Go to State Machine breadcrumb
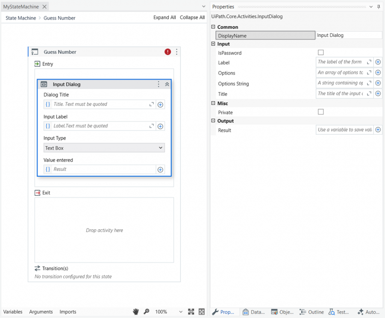 (x=21, y=18)
